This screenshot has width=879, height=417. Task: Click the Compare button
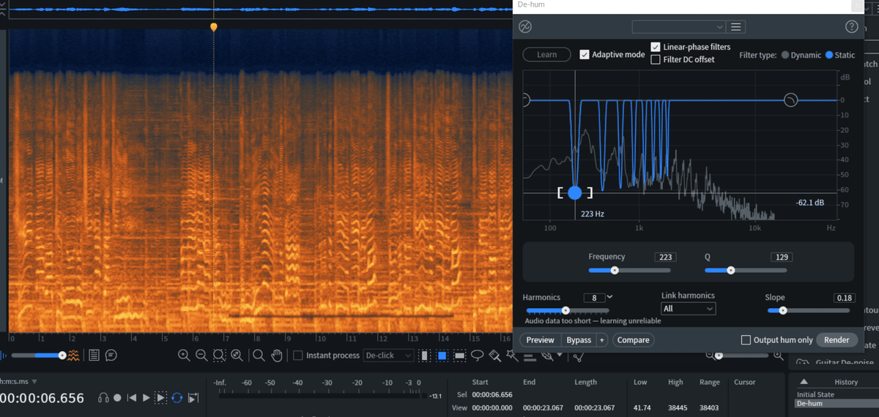pos(633,340)
